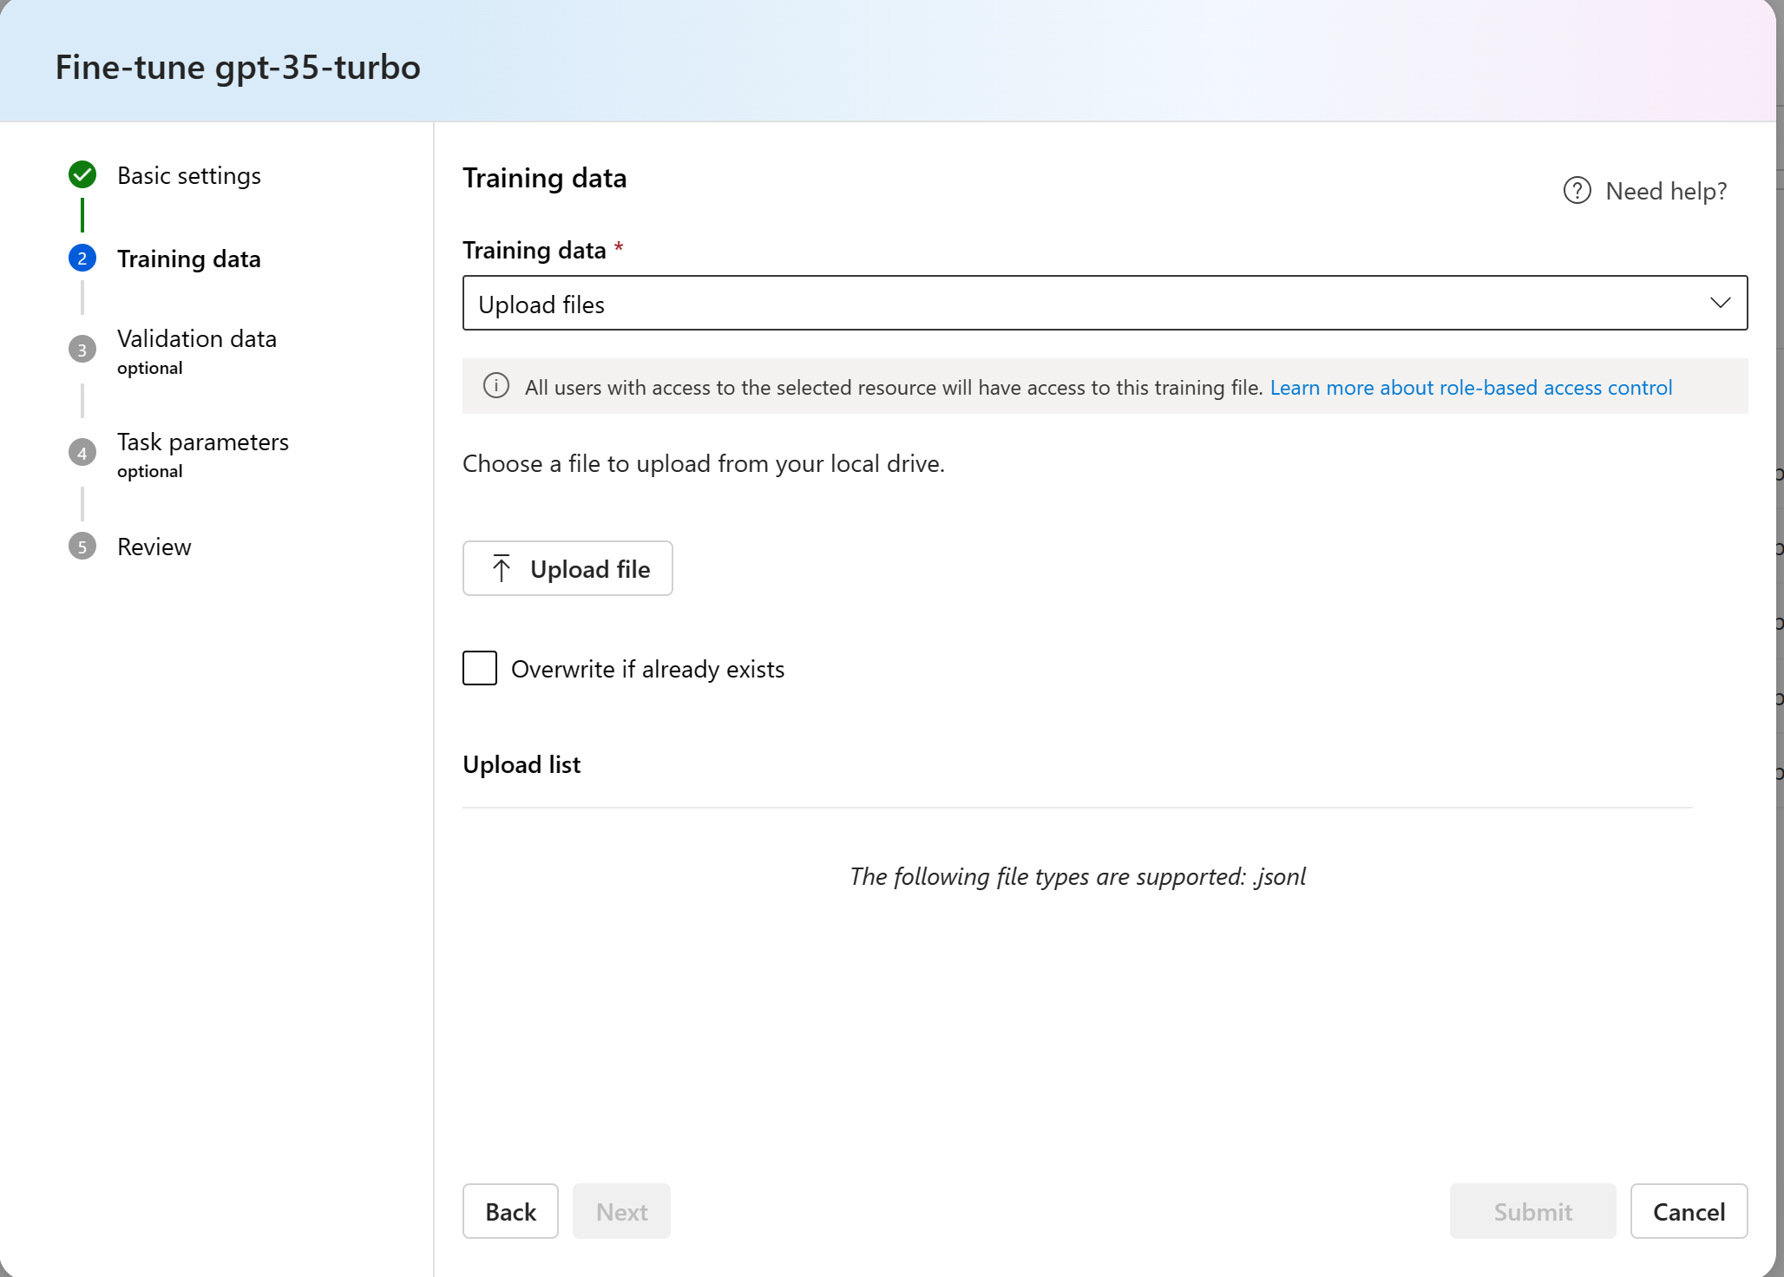Click the Upload file button
Viewport: 1784px width, 1277px height.
pos(567,568)
